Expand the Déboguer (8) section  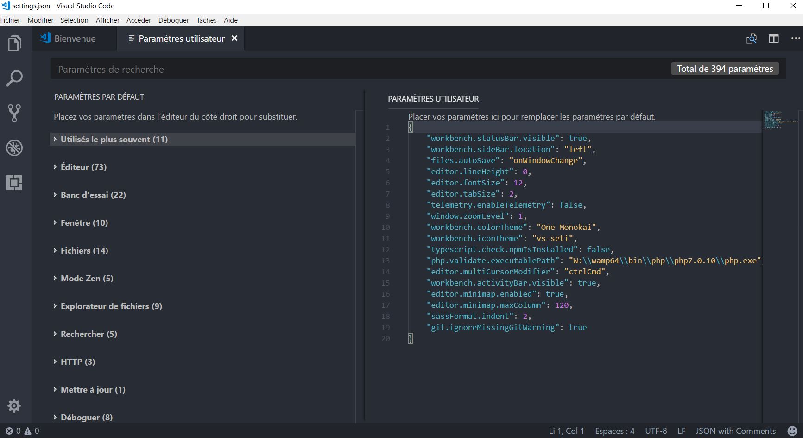point(202,417)
